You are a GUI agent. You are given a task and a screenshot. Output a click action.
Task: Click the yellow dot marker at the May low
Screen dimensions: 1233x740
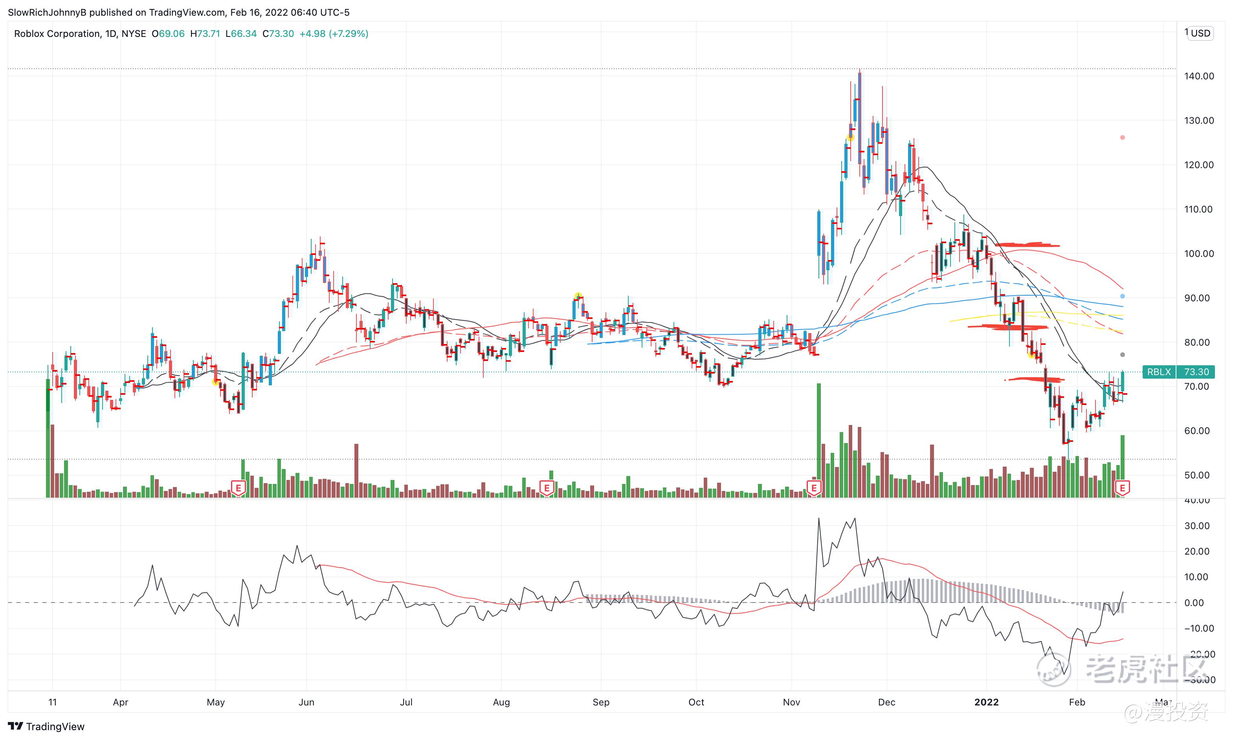tap(215, 382)
